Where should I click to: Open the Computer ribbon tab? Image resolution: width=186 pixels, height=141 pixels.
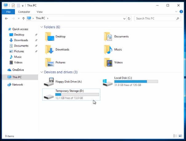tap(24, 12)
